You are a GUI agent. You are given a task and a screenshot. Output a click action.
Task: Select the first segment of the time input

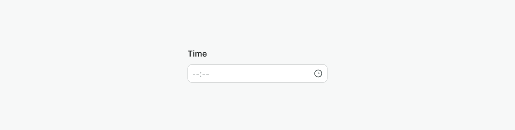pyautogui.click(x=196, y=74)
